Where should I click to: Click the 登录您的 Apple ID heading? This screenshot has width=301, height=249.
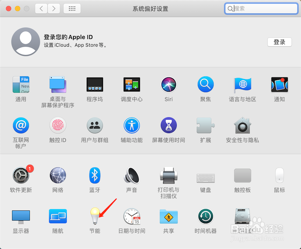(68, 37)
